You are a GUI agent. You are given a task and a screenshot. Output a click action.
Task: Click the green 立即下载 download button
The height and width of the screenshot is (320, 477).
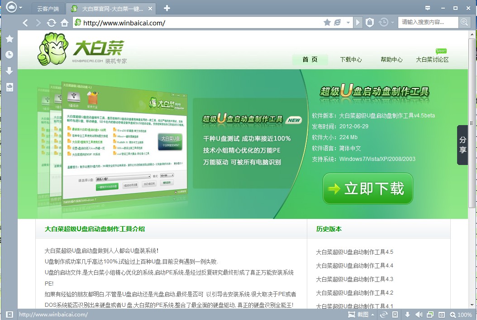click(367, 189)
